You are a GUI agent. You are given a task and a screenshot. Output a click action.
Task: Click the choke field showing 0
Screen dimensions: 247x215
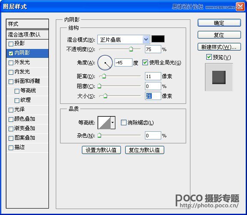[x=153, y=86]
